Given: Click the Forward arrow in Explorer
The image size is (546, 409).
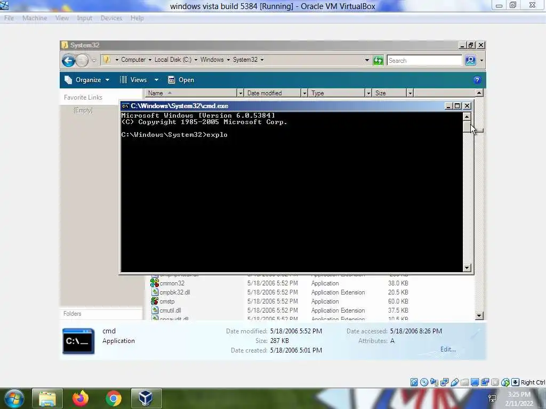Looking at the screenshot, I should tap(82, 61).
